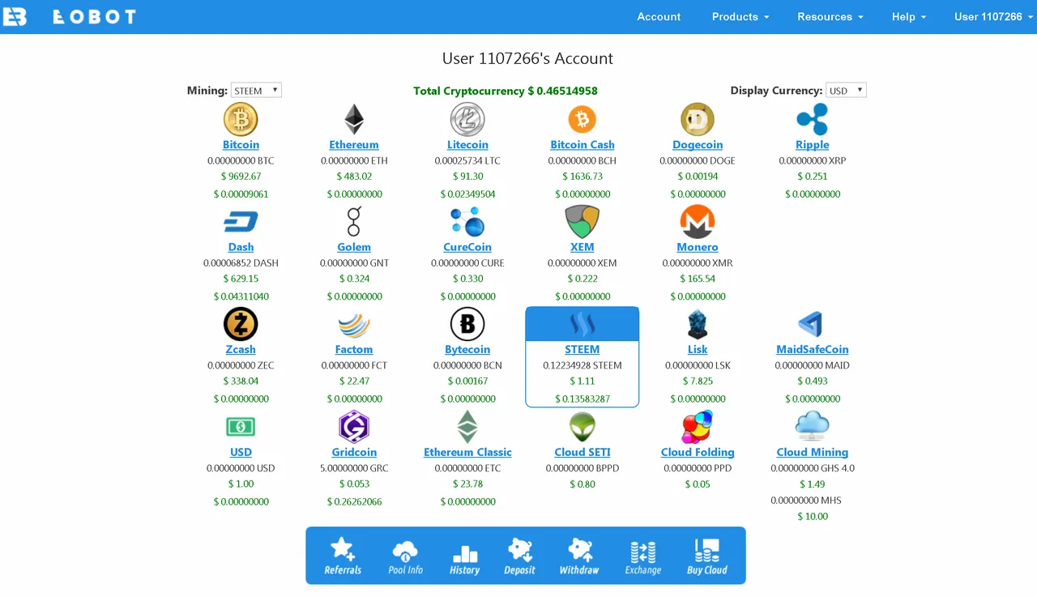Click the Ripple logo icon
The image size is (1037, 597).
click(x=812, y=120)
